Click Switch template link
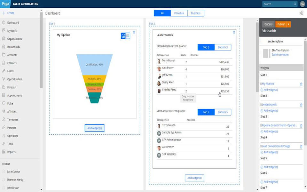 pyautogui.click(x=280, y=55)
